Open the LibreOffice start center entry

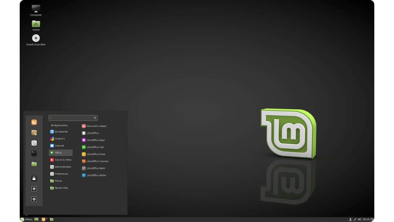point(90,133)
